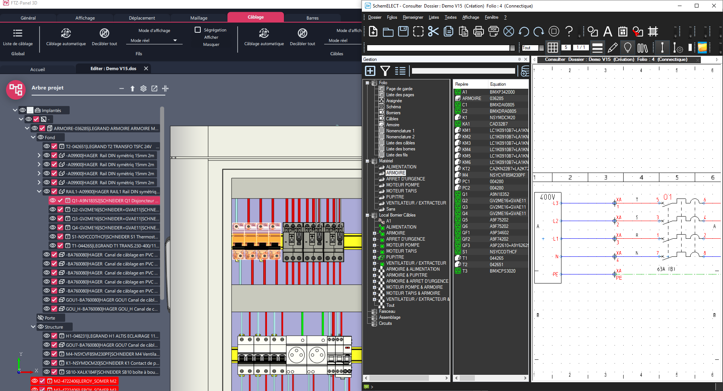
Task: Click the filter funnel icon in Gestion panel
Action: coord(385,71)
